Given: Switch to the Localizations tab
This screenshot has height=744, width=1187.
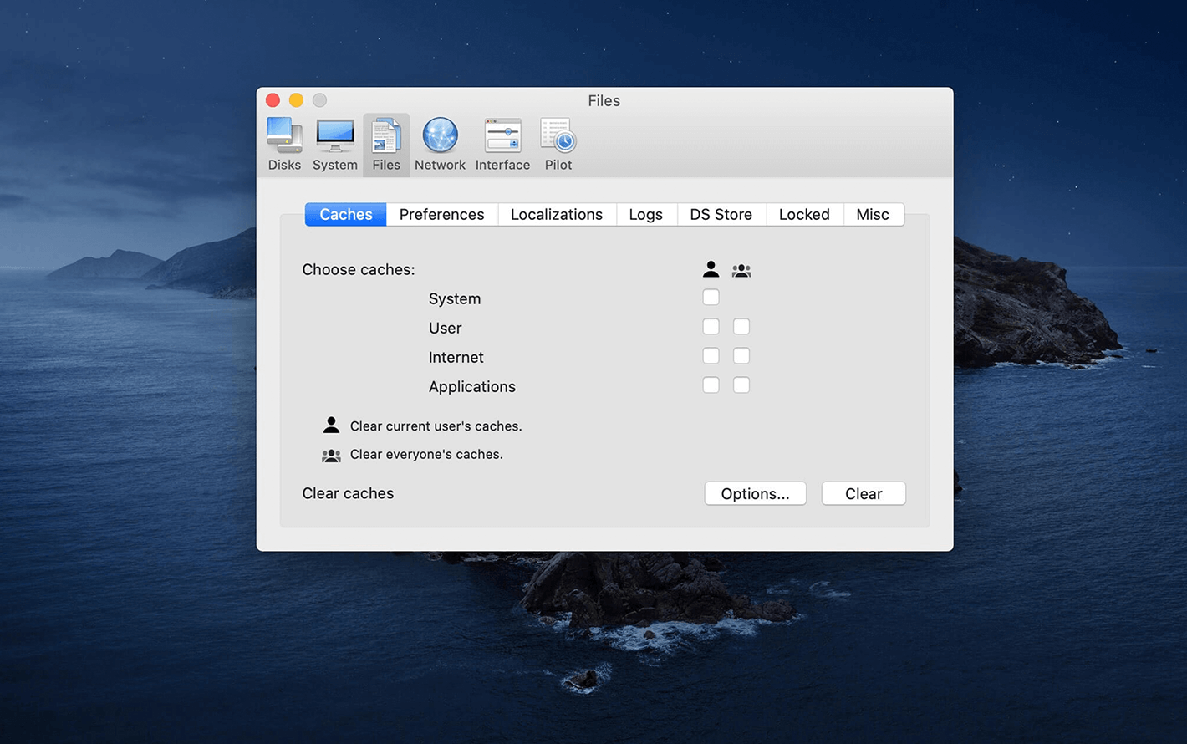Looking at the screenshot, I should point(556,215).
